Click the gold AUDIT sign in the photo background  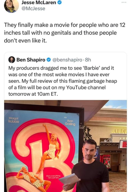[x=120, y=131]
